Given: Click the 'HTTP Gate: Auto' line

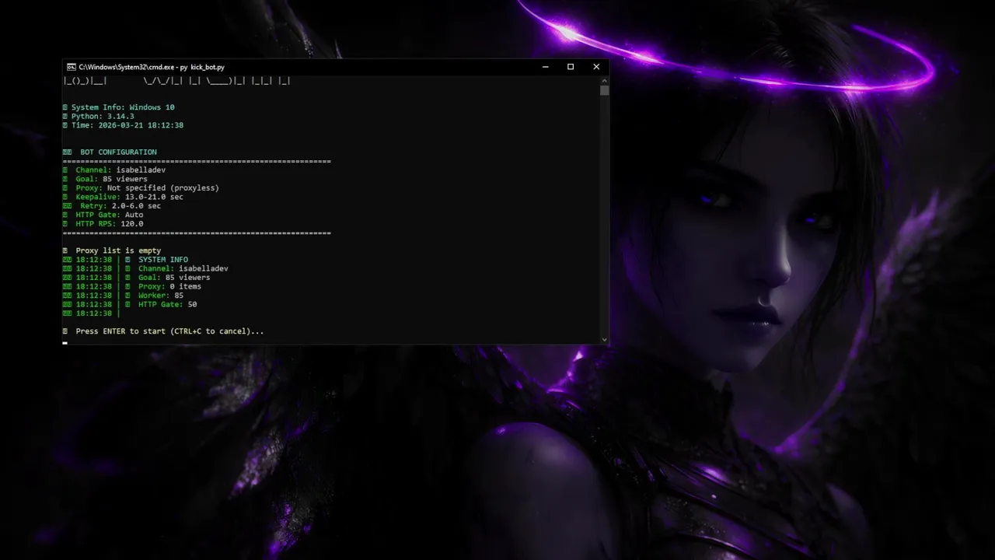Looking at the screenshot, I should (x=103, y=215).
